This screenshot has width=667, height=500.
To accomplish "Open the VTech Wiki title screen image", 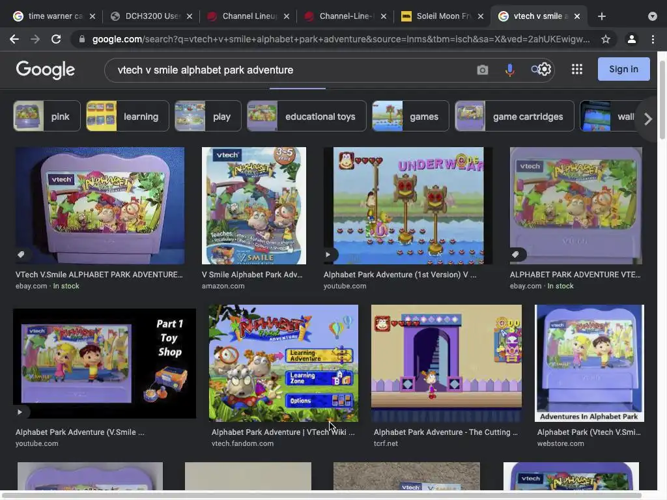I will coord(283,363).
